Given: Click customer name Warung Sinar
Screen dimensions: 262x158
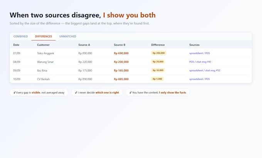Looking at the screenshot, I should [45, 62].
